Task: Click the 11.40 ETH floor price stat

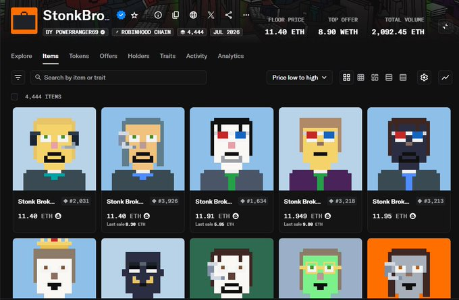Action: click(x=285, y=32)
